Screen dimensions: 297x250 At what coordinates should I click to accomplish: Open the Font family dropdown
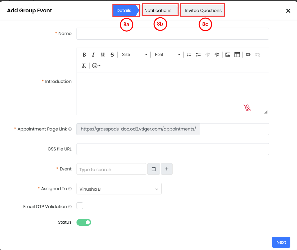tap(167, 55)
